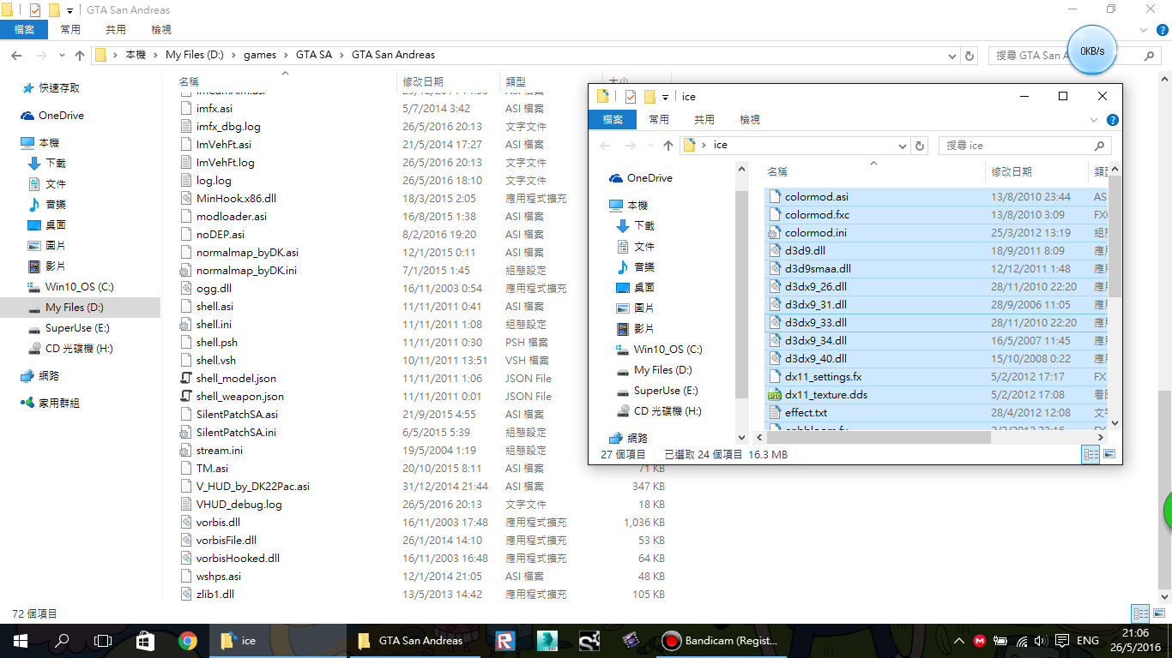1172x658 pixels.
Task: Select d3dx9_40.dll in the ice window
Action: click(815, 359)
